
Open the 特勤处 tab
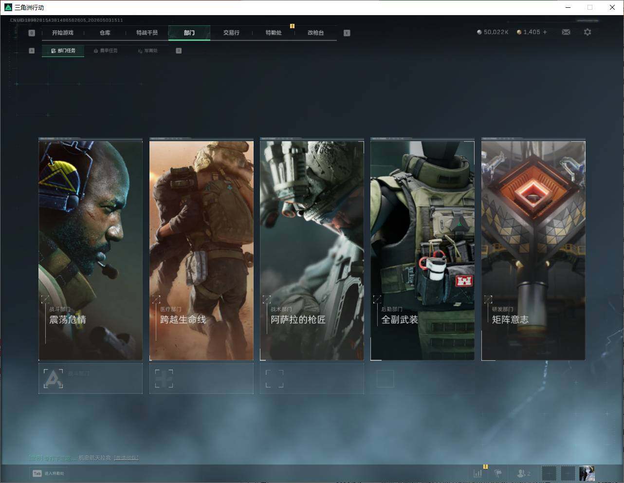[x=274, y=33]
